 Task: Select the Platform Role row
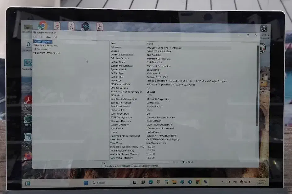click(x=170, y=110)
